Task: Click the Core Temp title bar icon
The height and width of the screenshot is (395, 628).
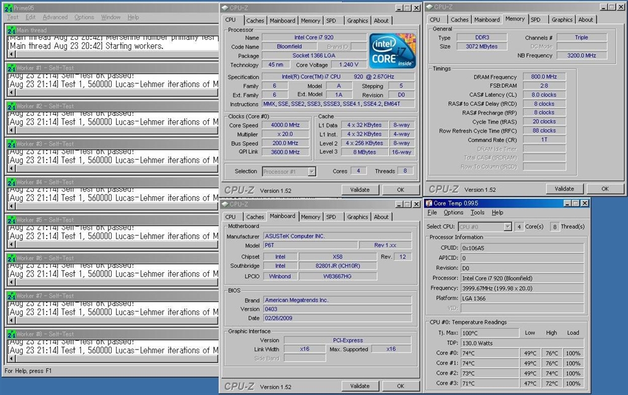Action: point(429,203)
